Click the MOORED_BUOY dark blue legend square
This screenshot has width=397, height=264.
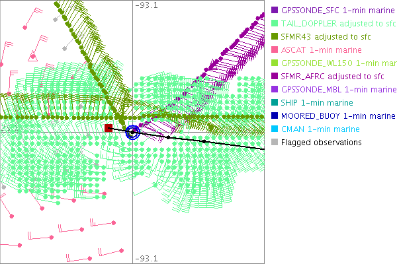(273, 116)
